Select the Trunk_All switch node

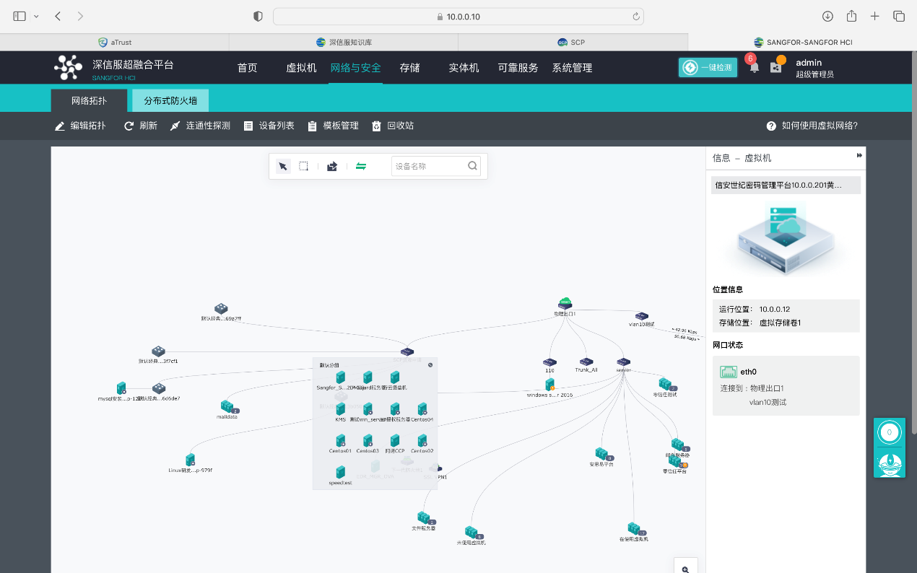click(x=586, y=362)
